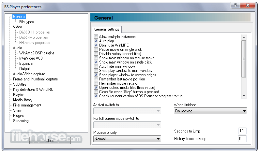Click the History items to keep field

242,139
